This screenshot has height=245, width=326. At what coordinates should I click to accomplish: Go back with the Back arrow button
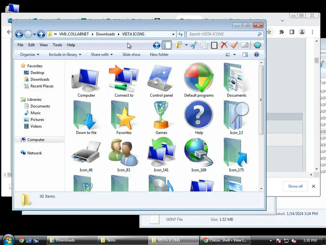pos(19,34)
